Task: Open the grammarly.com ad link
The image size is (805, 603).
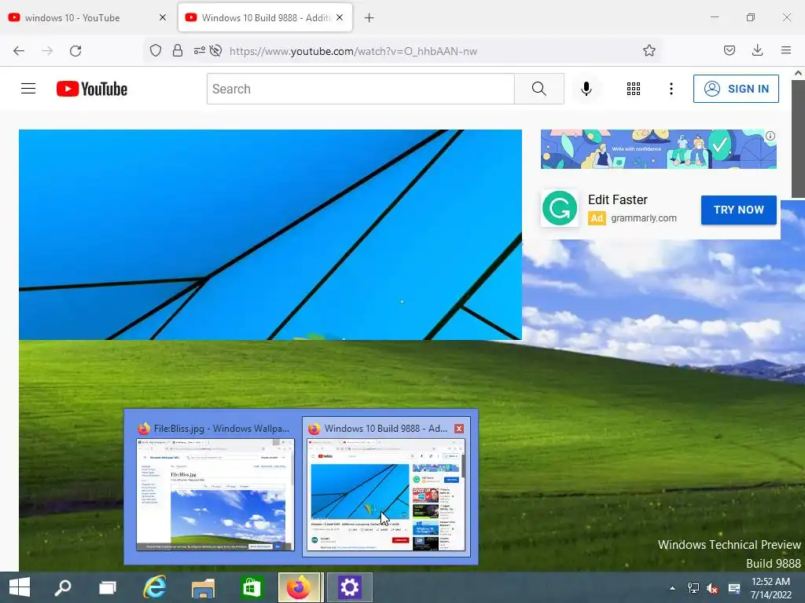Action: [x=644, y=218]
